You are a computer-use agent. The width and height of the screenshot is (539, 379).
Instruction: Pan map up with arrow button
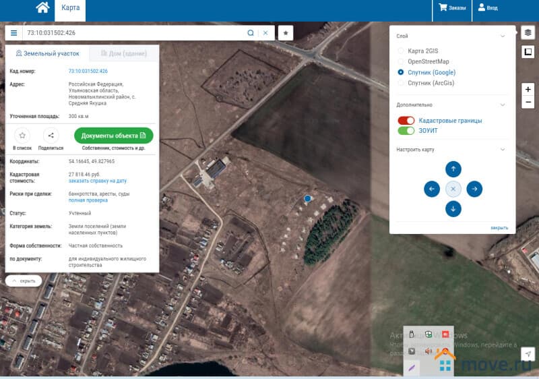click(x=453, y=169)
